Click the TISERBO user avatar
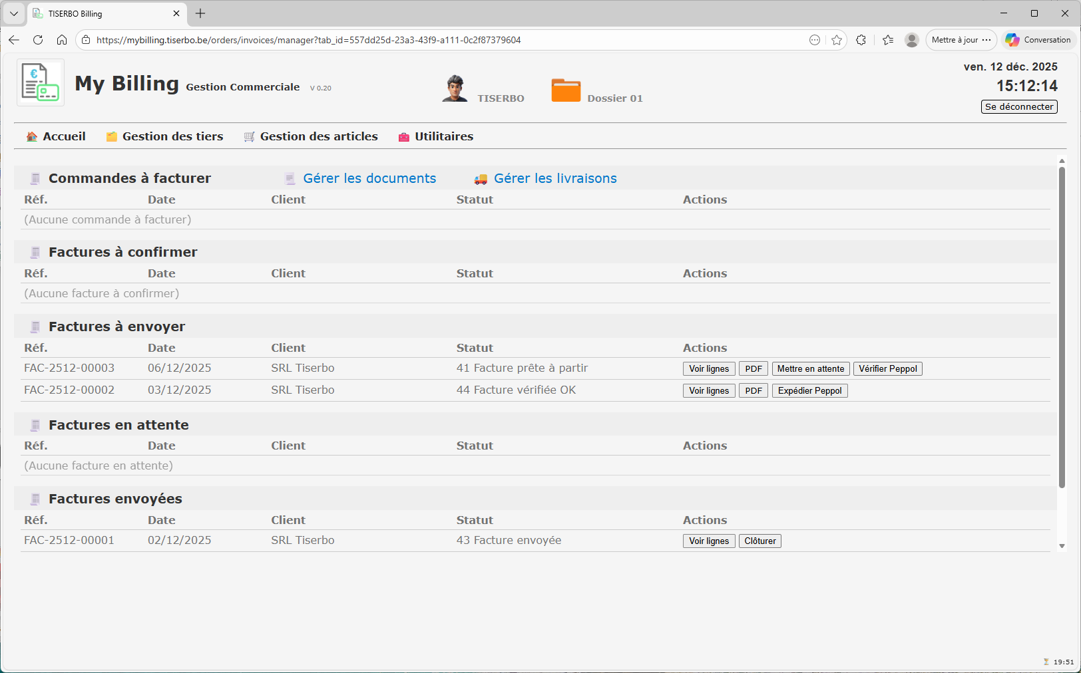 (x=455, y=87)
